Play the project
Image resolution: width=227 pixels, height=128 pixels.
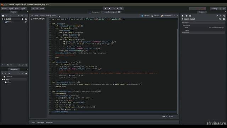(x=106, y=9)
